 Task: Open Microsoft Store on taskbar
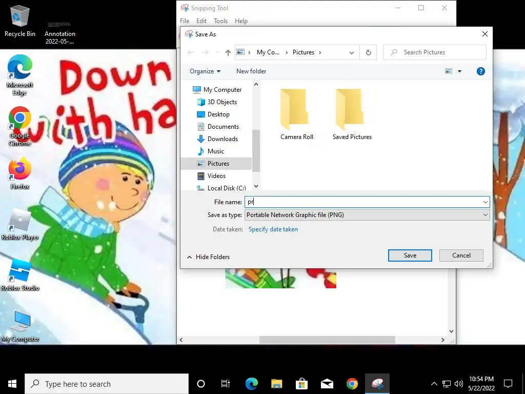[x=301, y=384]
